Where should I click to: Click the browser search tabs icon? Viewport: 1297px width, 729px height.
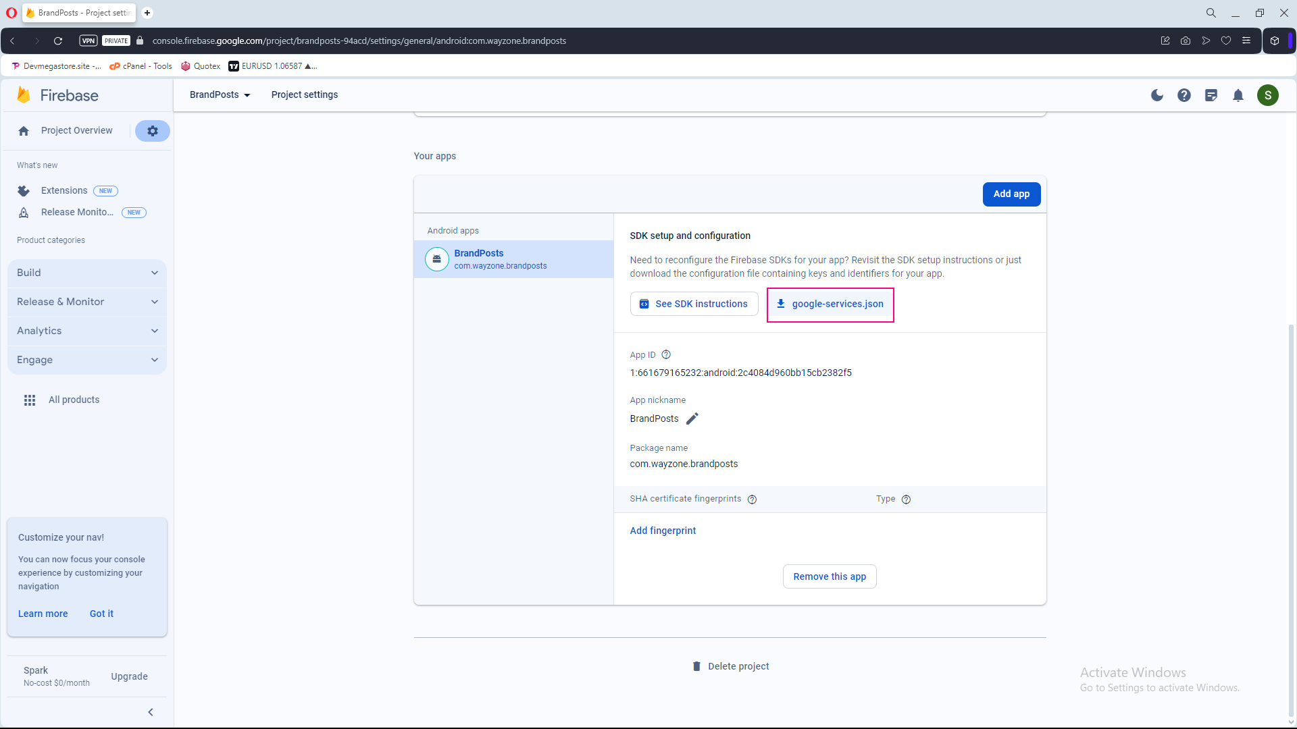pos(1211,13)
